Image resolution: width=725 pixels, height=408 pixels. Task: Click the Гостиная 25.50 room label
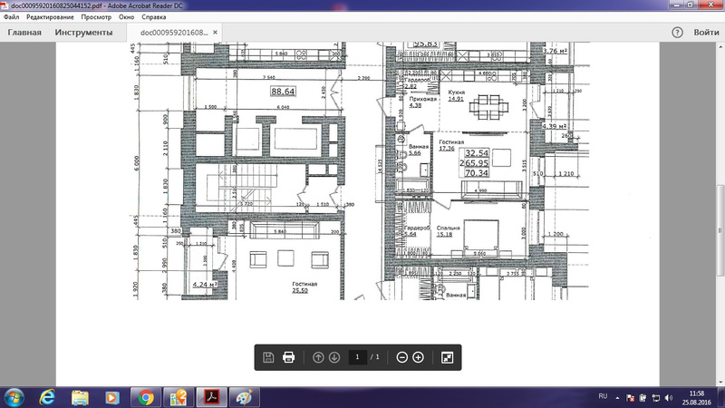(x=304, y=287)
